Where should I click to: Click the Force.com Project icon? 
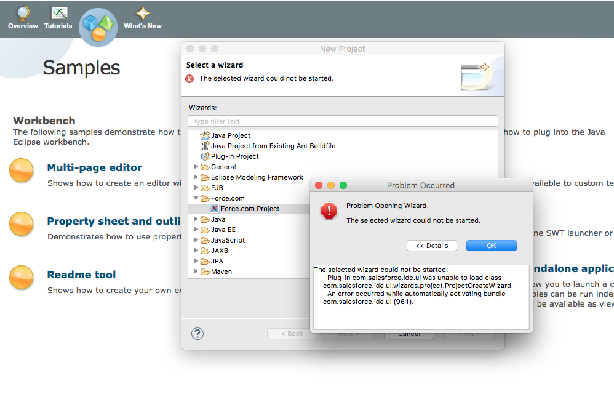pyautogui.click(x=215, y=209)
